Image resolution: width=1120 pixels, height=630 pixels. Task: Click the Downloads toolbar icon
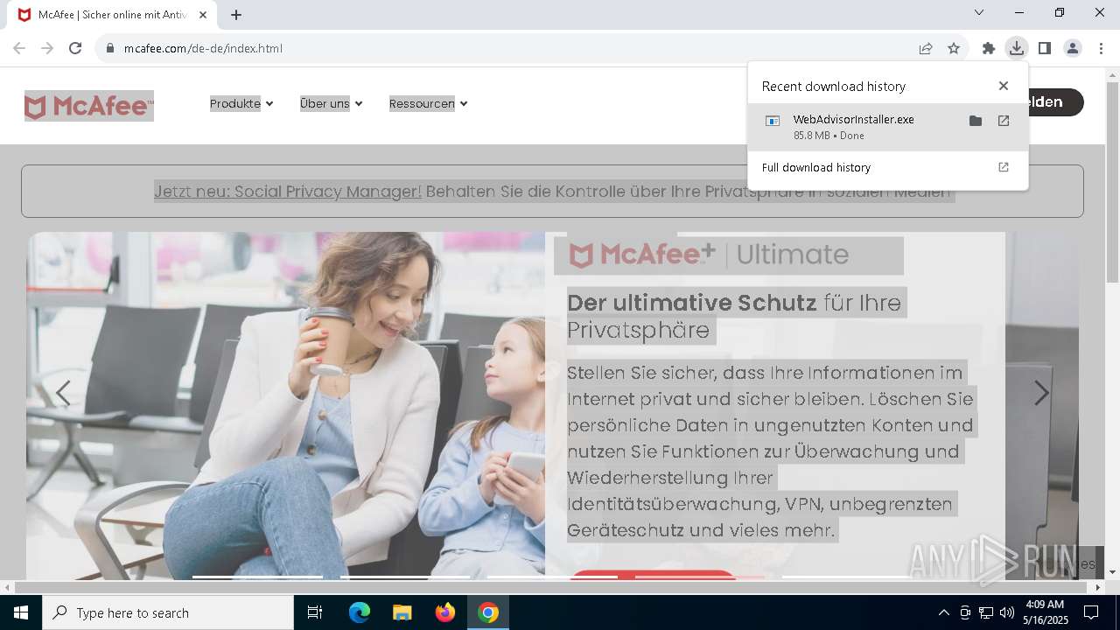tap(1016, 48)
